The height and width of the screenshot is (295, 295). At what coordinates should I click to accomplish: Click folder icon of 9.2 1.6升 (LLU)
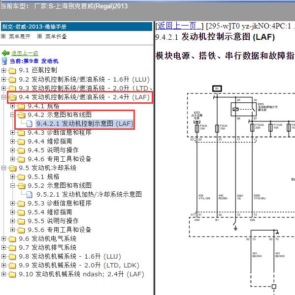point(12,80)
